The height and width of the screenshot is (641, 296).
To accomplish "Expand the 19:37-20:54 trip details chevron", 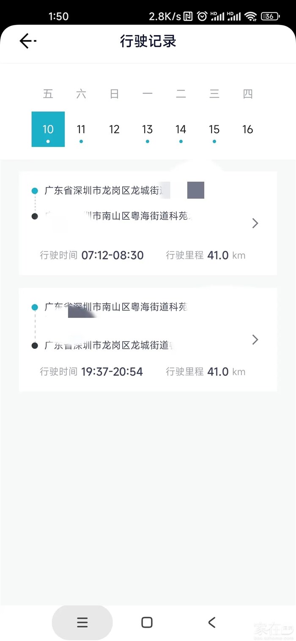I will tap(255, 340).
